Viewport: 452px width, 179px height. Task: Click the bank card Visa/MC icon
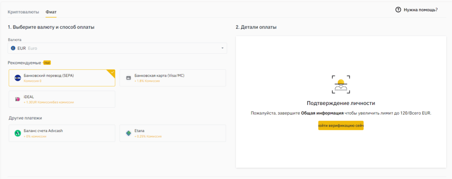point(129,78)
